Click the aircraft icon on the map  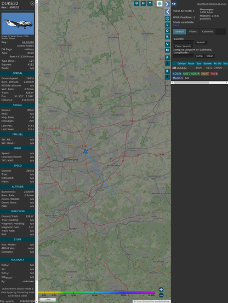[x=86, y=151]
